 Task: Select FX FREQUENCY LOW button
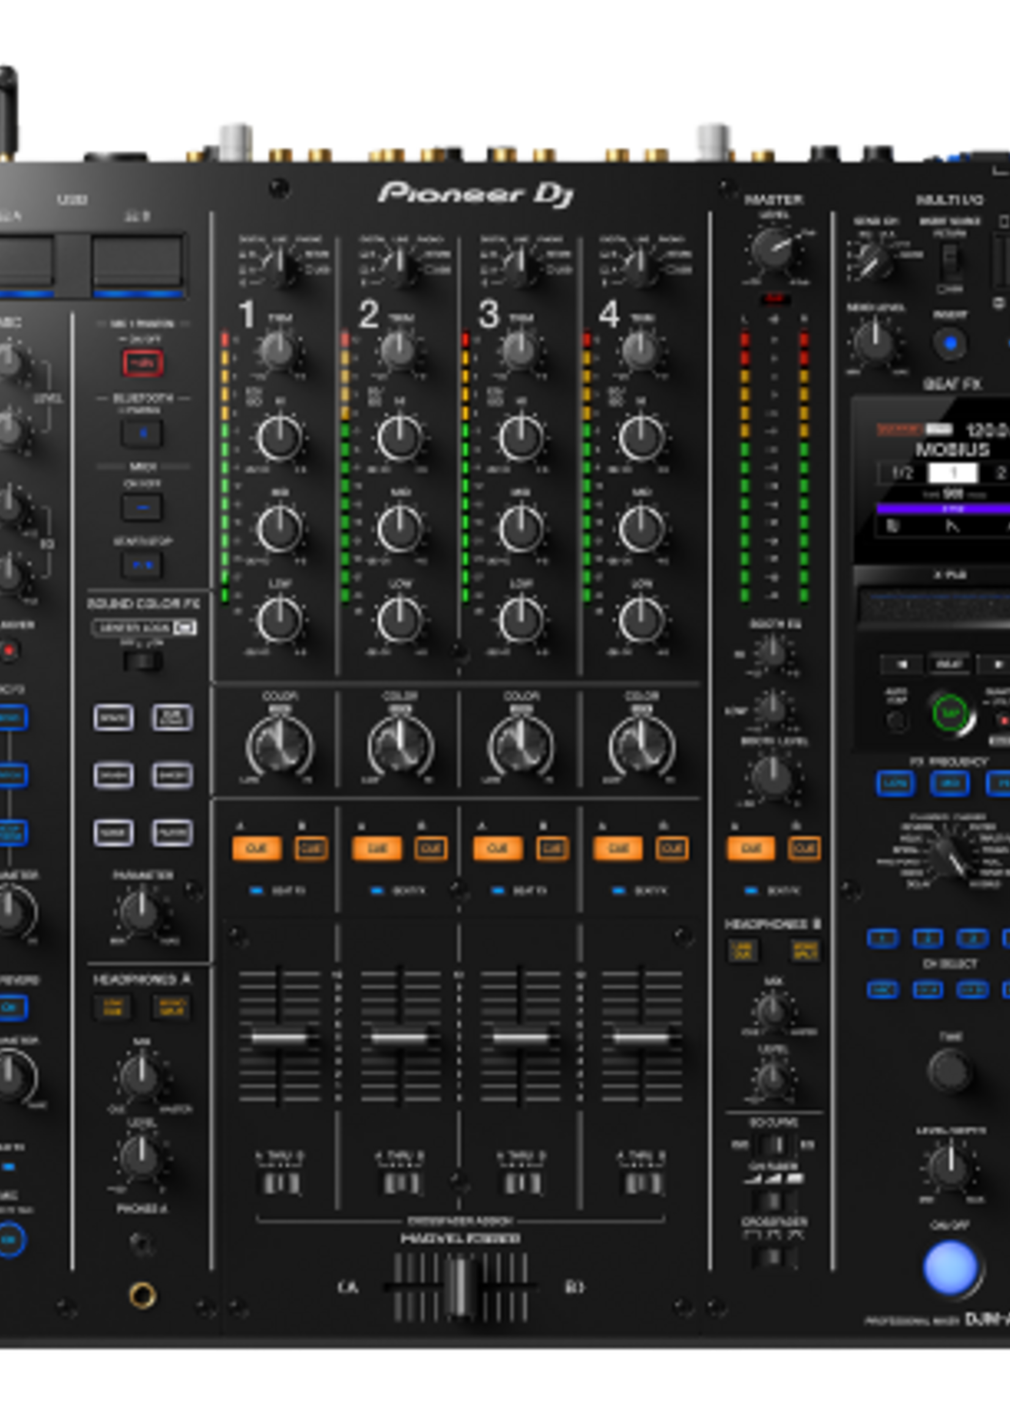(896, 784)
